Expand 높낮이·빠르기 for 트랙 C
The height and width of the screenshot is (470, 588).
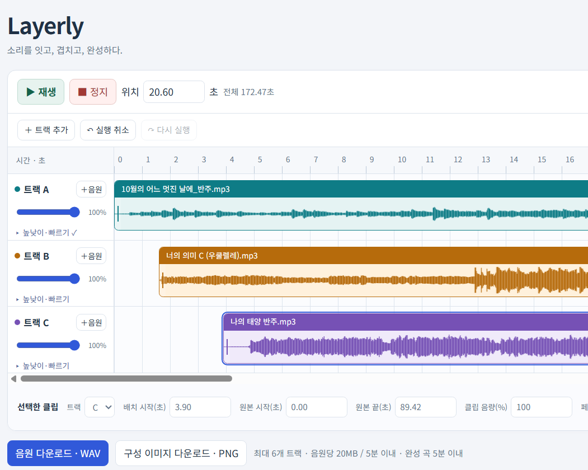point(43,366)
